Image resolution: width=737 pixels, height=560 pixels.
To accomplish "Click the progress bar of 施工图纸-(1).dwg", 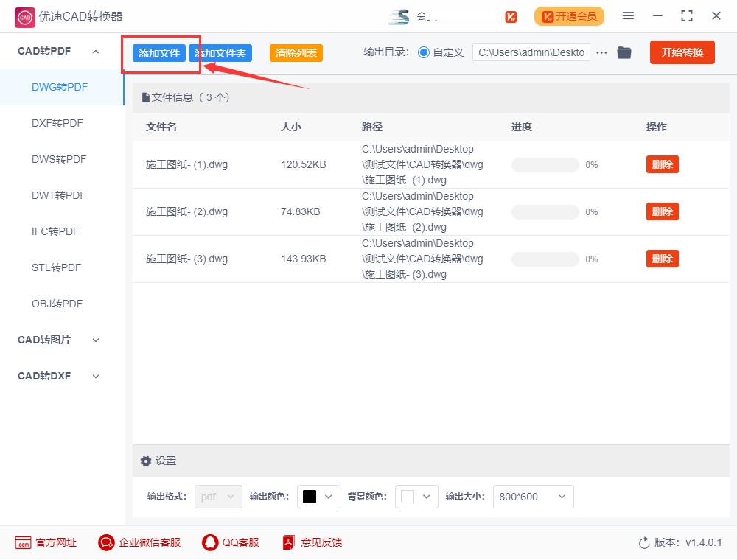I will [545, 164].
